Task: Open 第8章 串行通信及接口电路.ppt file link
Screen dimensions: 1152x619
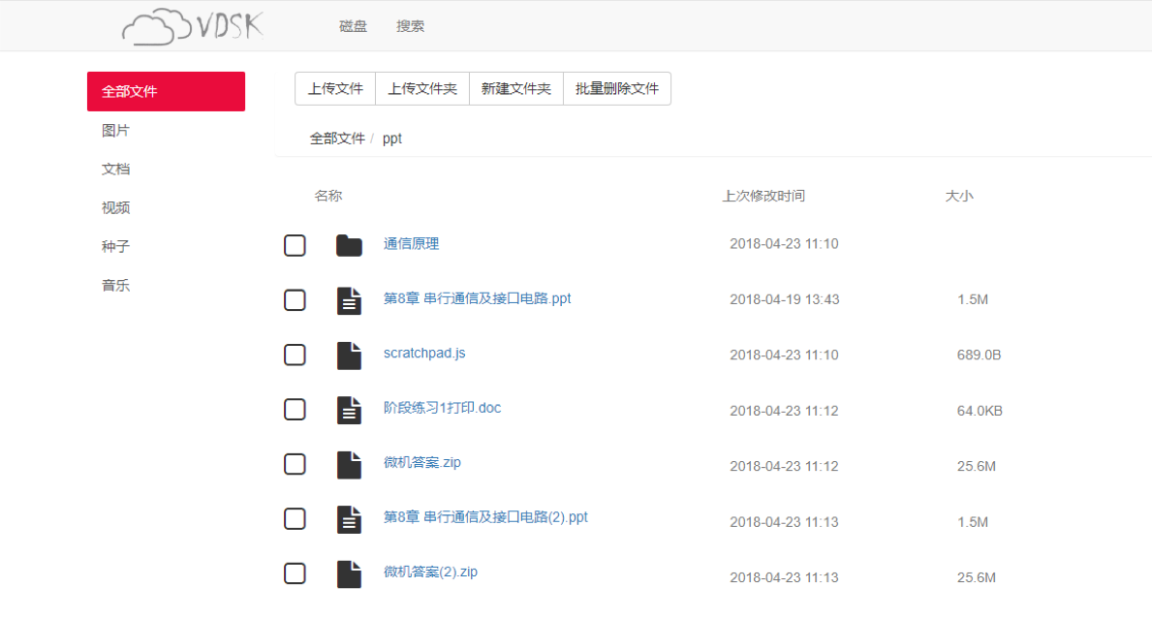Action: 478,299
